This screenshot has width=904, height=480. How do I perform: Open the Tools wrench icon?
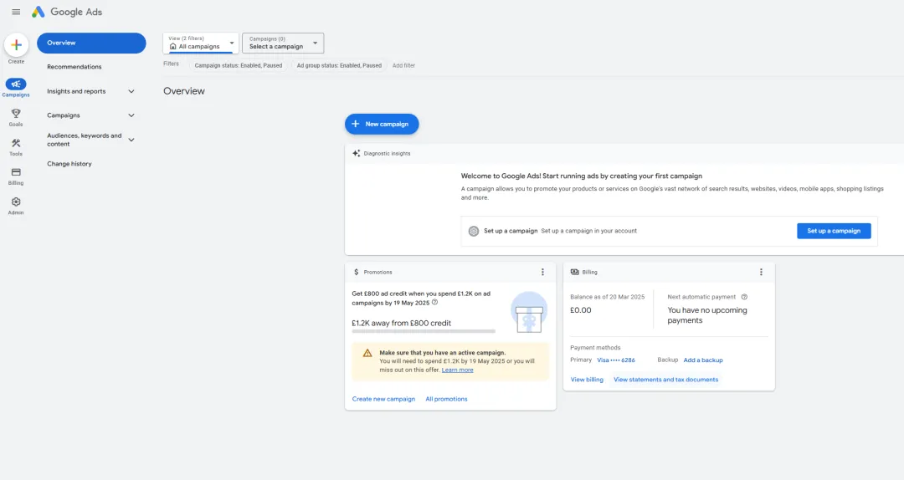tap(16, 143)
